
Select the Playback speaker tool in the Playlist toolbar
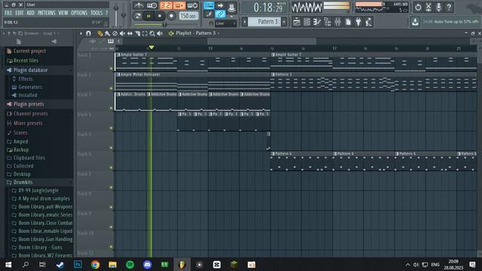(160, 33)
